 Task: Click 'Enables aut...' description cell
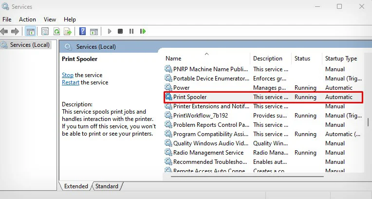(270, 162)
